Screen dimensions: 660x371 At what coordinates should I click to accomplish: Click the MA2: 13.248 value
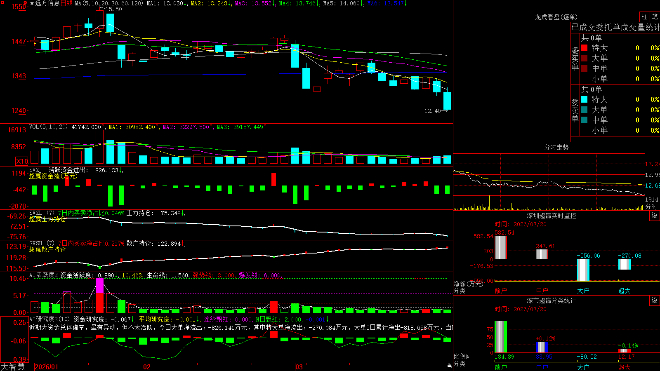click(210, 3)
